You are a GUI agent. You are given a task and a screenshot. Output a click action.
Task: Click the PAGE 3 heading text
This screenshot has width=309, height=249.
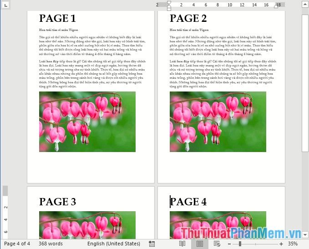(57, 202)
